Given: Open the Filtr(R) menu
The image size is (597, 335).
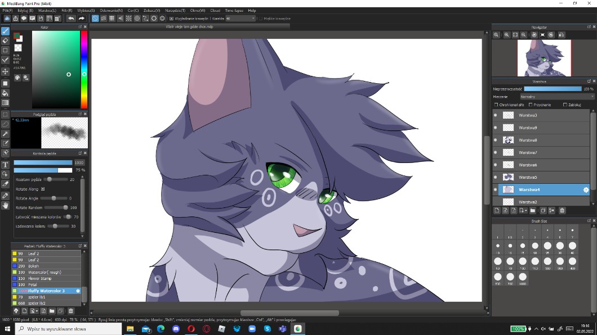Looking at the screenshot, I should (66, 10).
